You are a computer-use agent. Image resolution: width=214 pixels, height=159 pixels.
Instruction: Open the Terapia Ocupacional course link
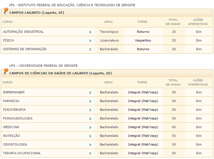(22, 153)
